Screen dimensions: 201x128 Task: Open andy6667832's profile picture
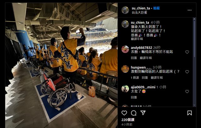[125, 49]
